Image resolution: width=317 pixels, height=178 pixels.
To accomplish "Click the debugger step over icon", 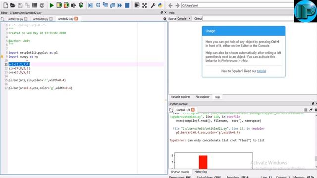I will 98,5.
